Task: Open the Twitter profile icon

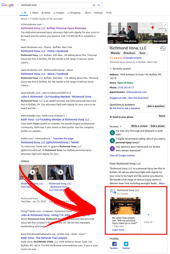Action: 126,244
